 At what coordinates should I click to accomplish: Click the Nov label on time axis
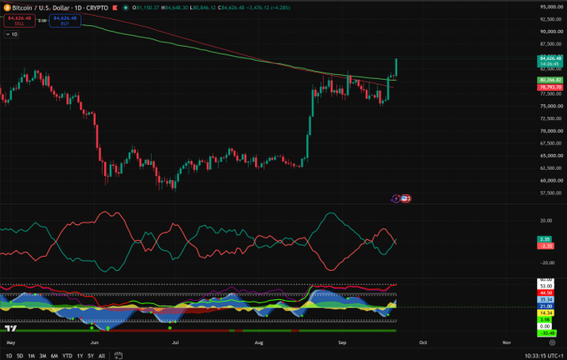pyautogui.click(x=507, y=342)
